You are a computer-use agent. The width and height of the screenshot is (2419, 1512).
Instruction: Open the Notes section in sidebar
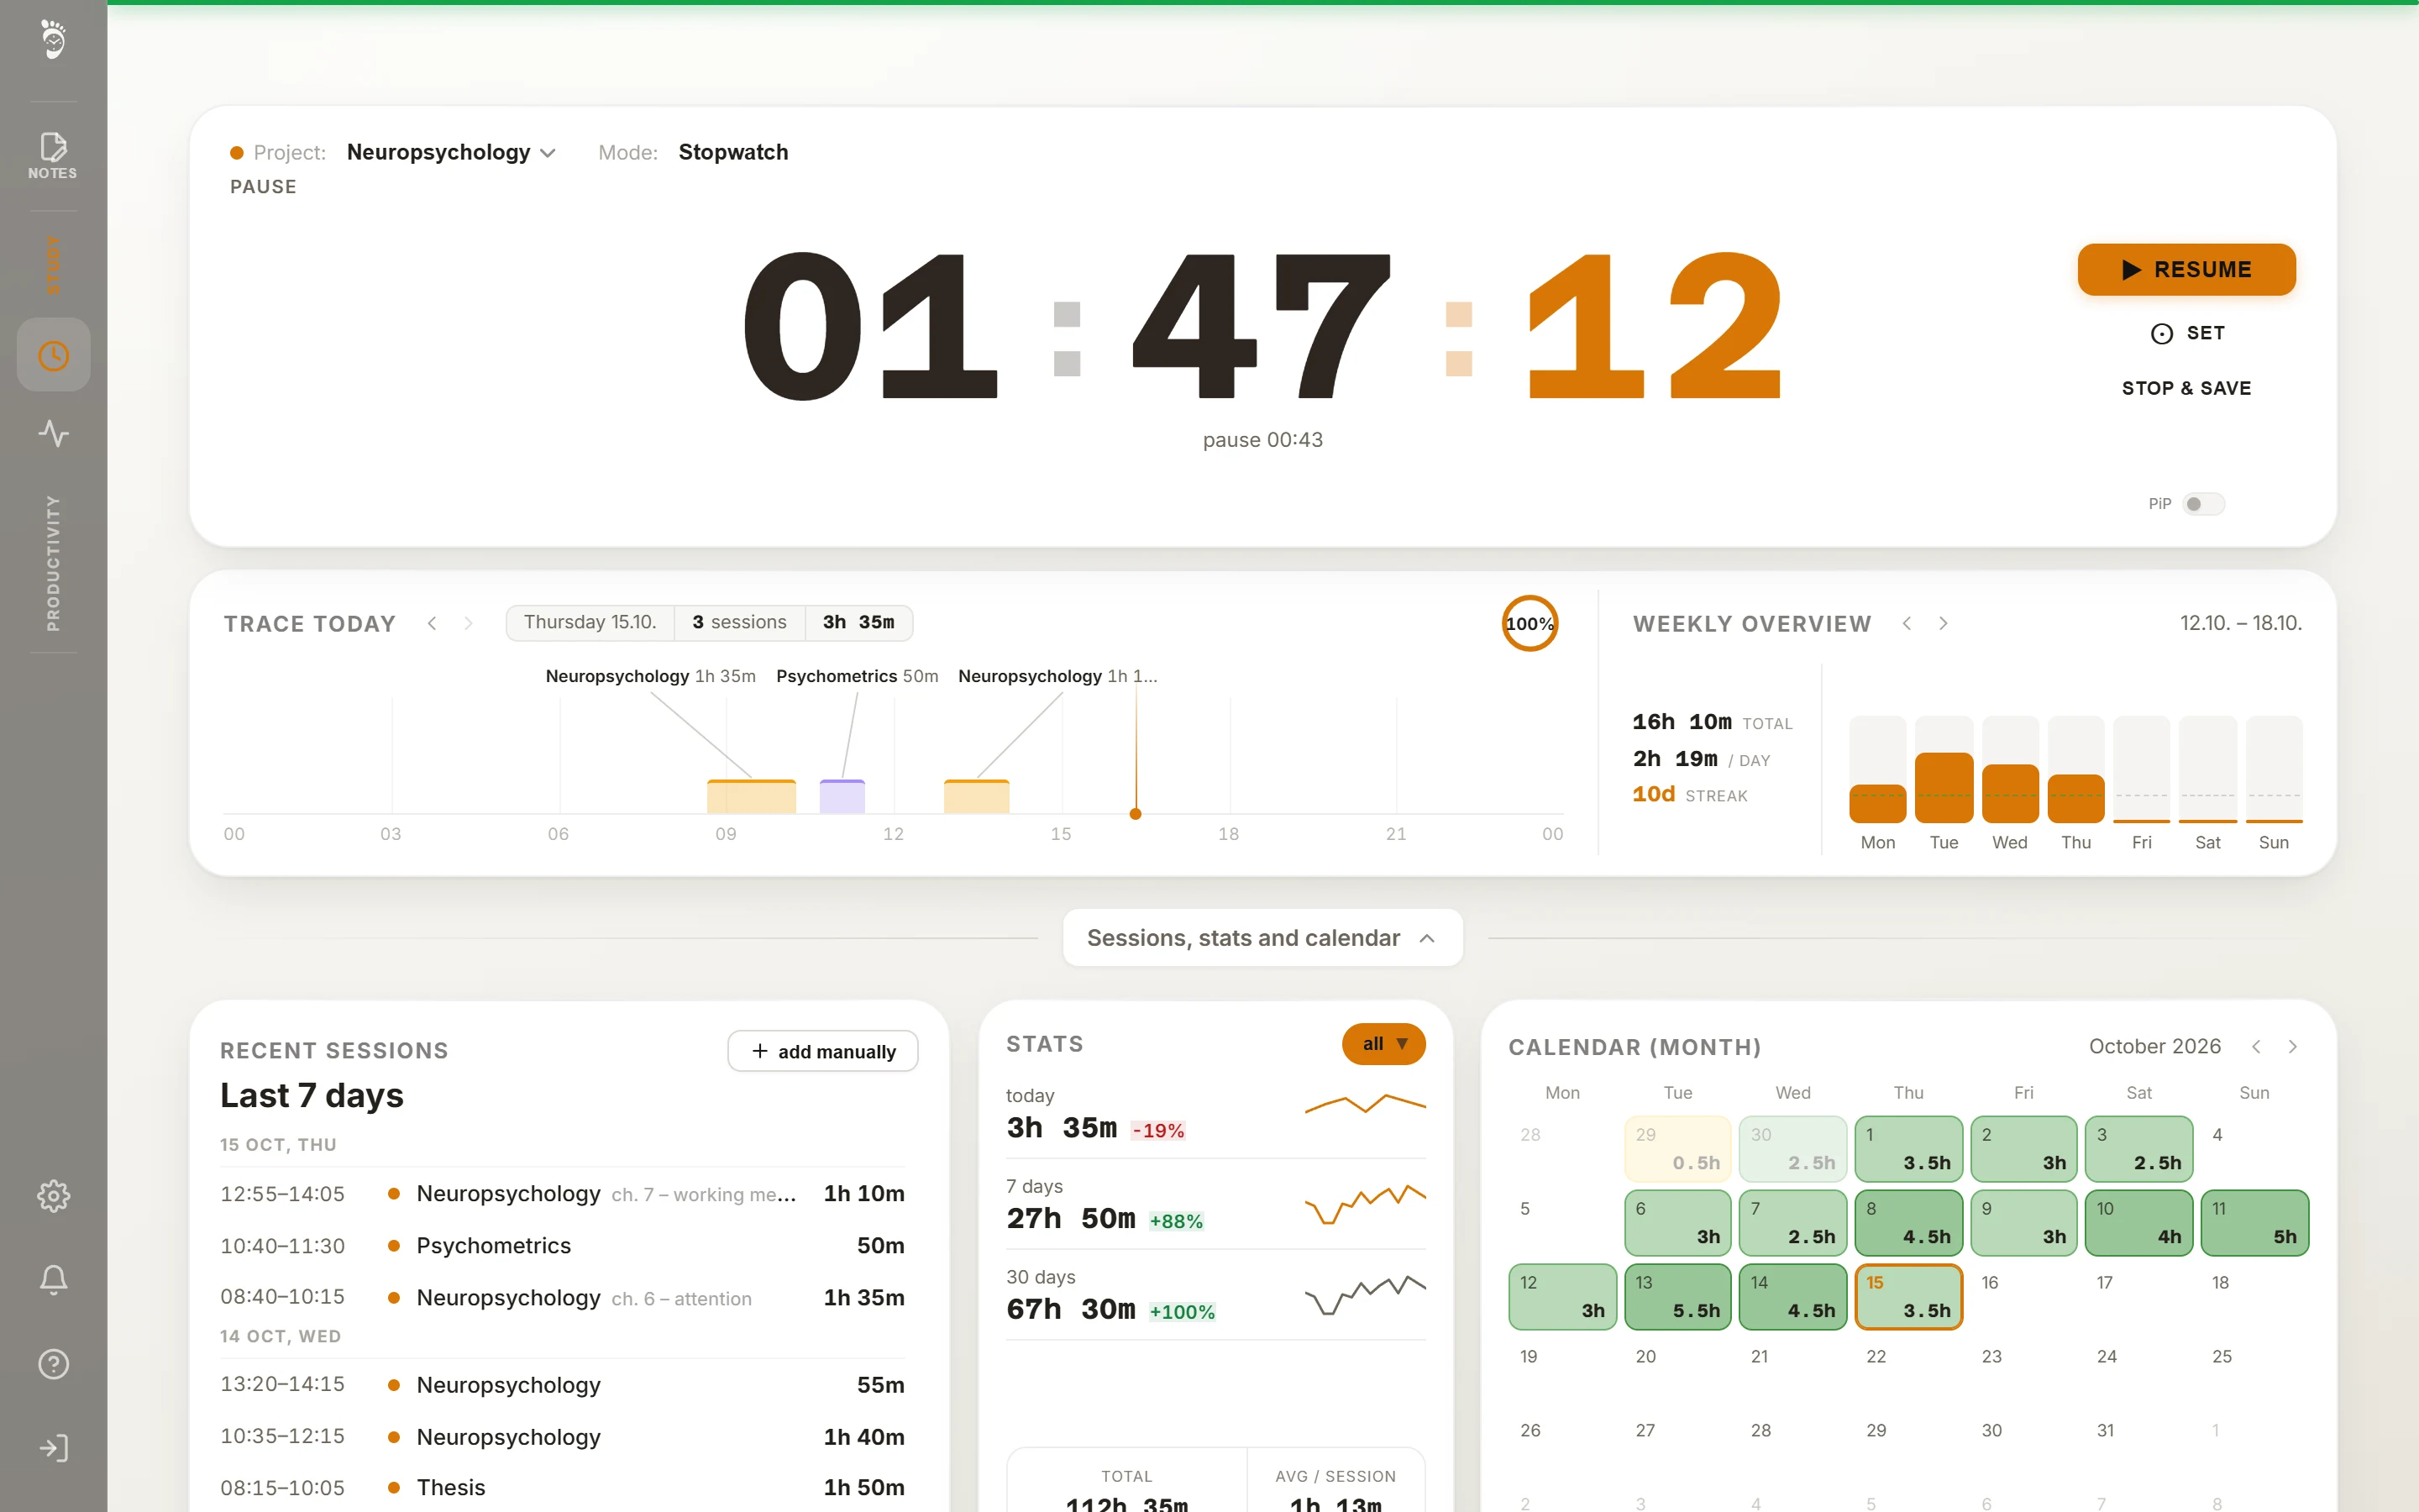click(x=53, y=156)
